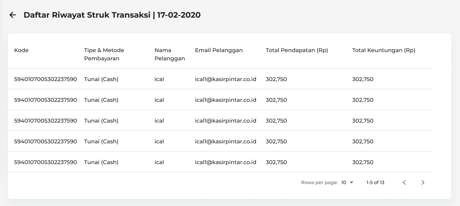The width and height of the screenshot is (460, 206).
Task: Click customer name ical in the fourth row
Action: tap(159, 141)
